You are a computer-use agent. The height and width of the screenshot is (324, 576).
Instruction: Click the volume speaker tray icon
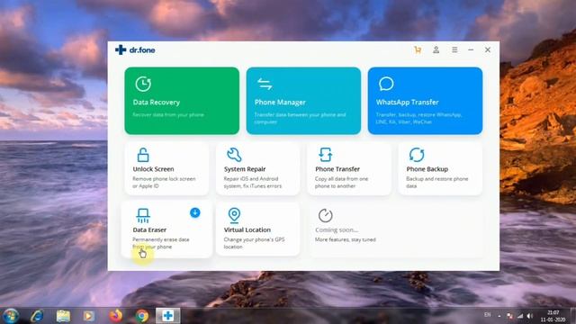click(530, 316)
